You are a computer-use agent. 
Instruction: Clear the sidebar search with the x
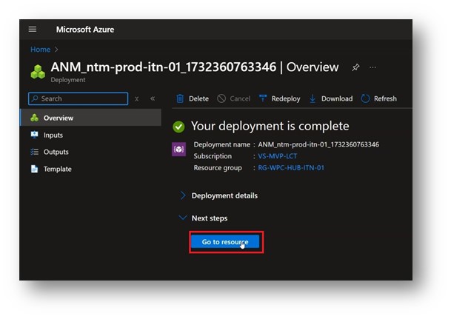pyautogui.click(x=136, y=98)
